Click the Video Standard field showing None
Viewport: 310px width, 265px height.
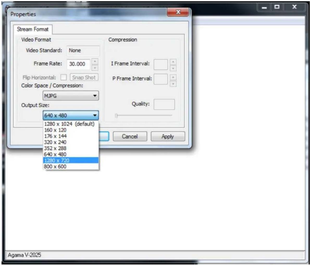pos(83,51)
